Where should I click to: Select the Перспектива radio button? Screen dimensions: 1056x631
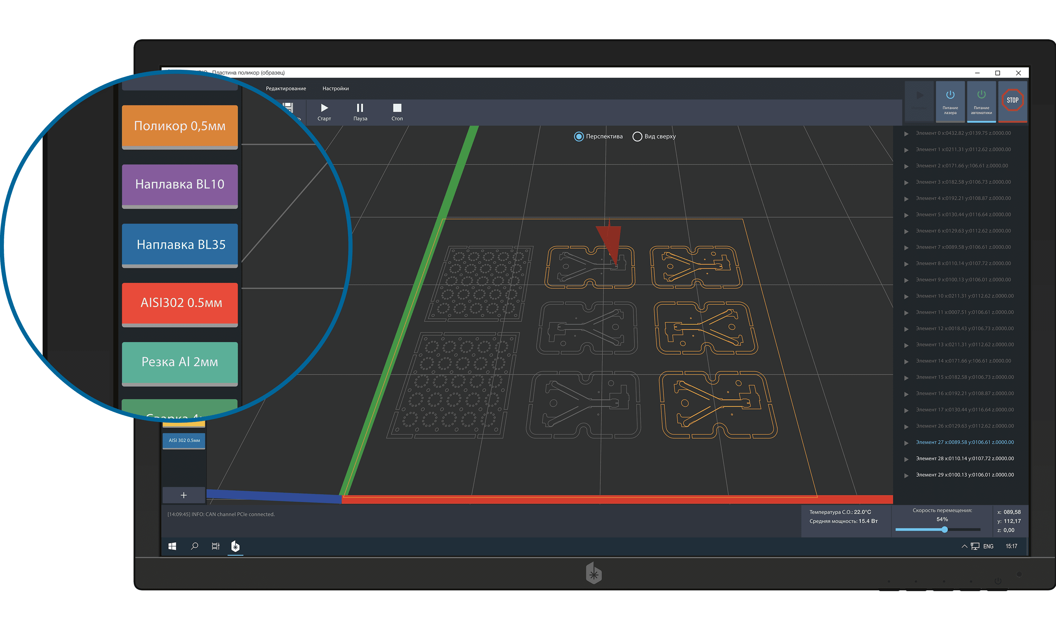(x=579, y=136)
